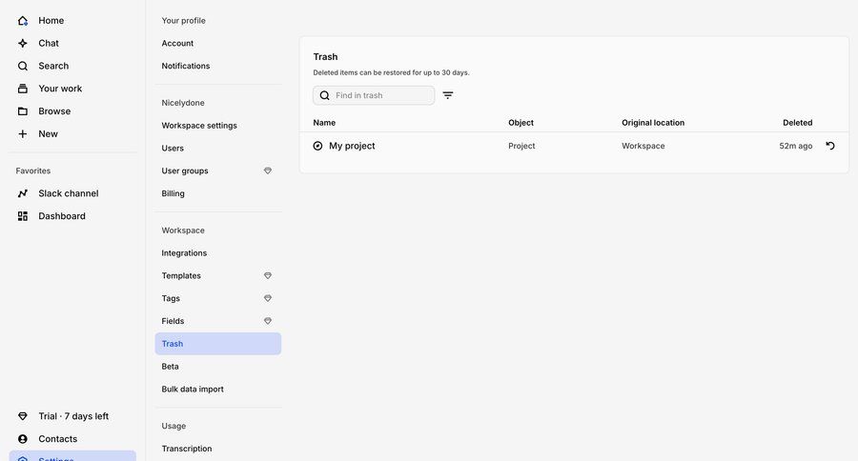
Task: Click the Search magnifier icon in sidebar
Action: 23,66
